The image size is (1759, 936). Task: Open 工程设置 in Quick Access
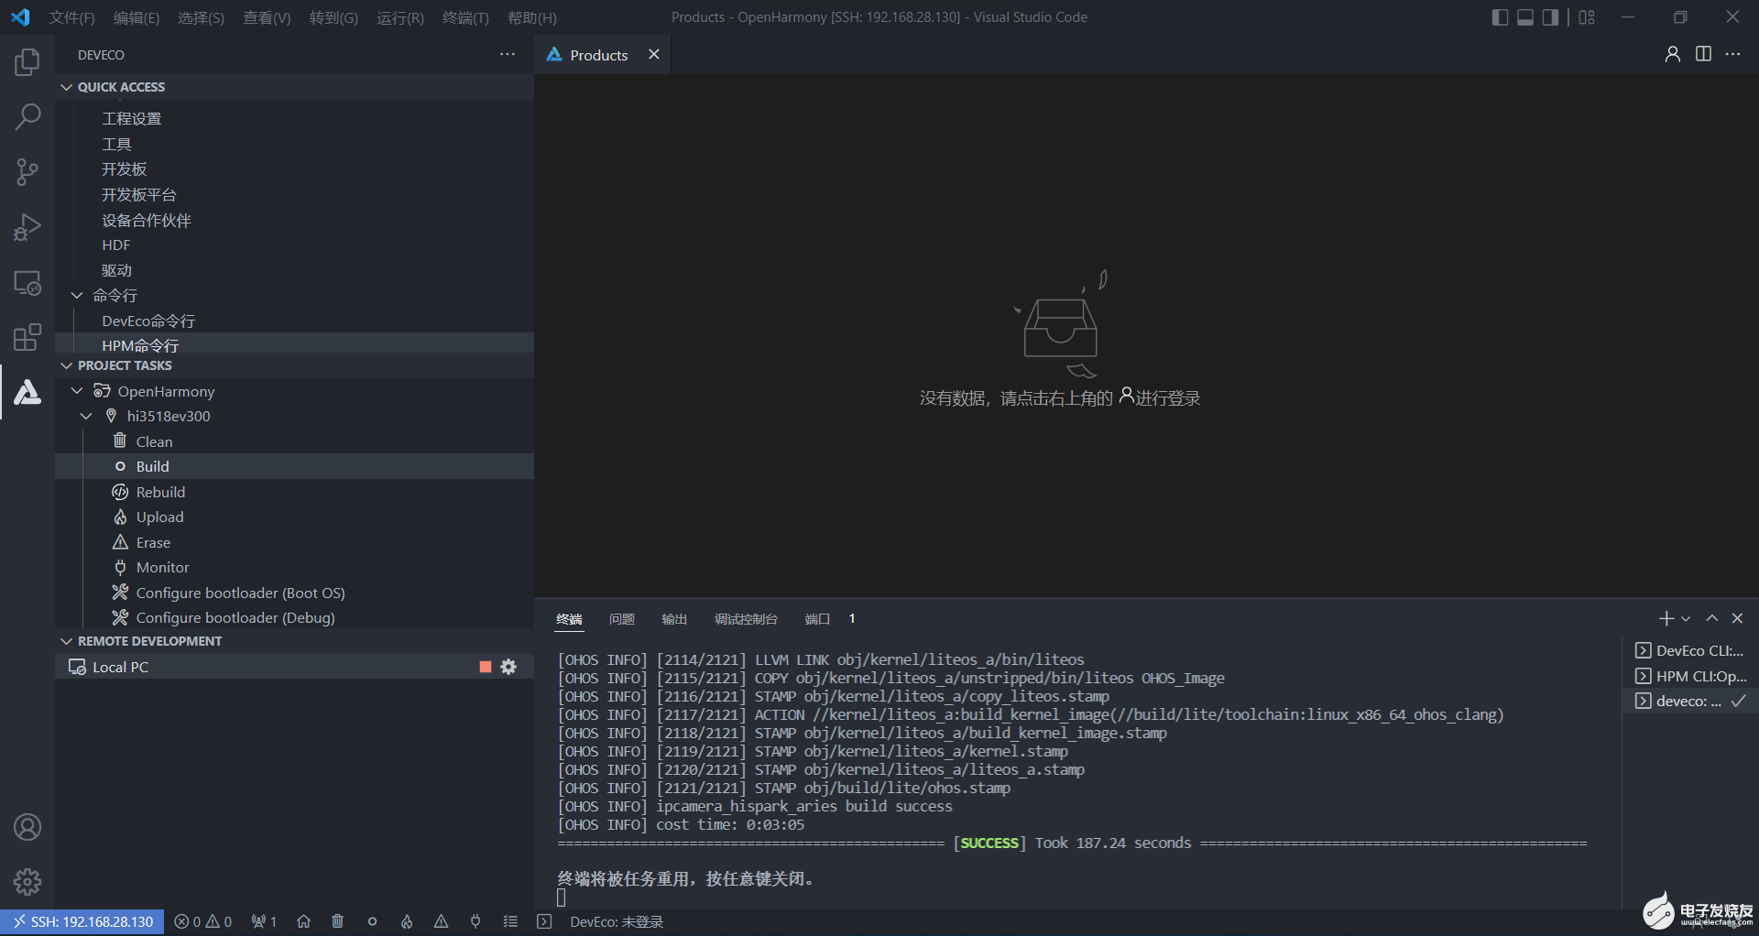pos(294,119)
